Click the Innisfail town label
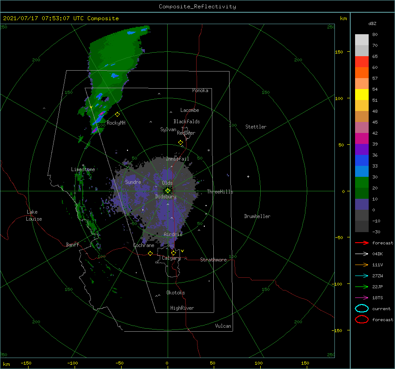395x369 pixels. [x=177, y=159]
